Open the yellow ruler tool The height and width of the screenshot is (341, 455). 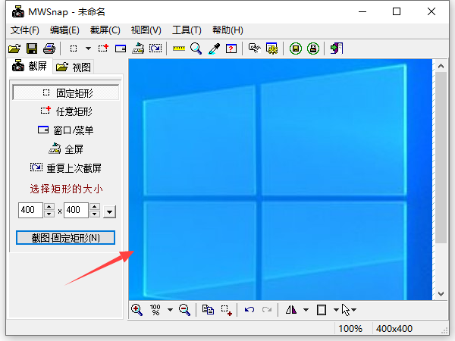pyautogui.click(x=179, y=48)
